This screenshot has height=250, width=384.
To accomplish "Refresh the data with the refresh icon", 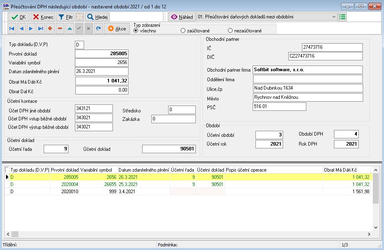I will [x=99, y=29].
